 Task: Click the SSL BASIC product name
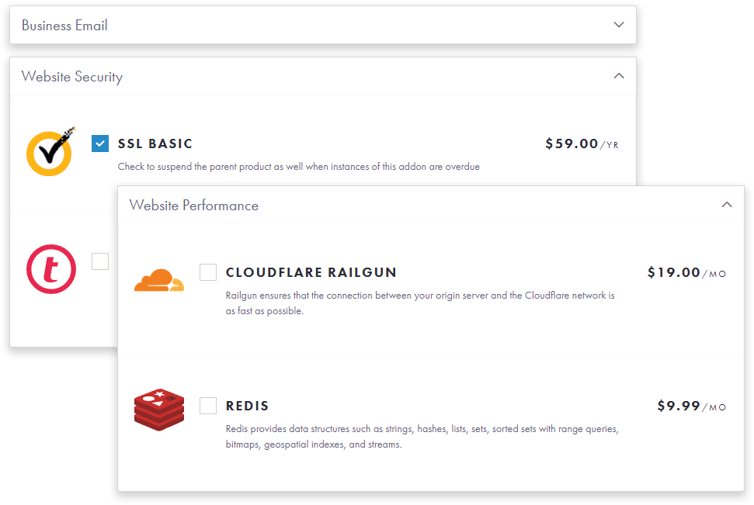(x=155, y=144)
